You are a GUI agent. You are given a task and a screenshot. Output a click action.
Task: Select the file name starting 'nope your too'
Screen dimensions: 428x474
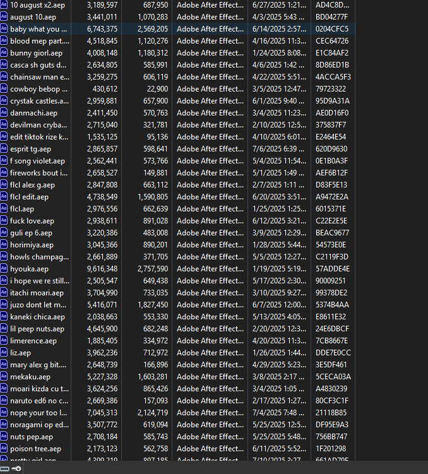coord(39,413)
